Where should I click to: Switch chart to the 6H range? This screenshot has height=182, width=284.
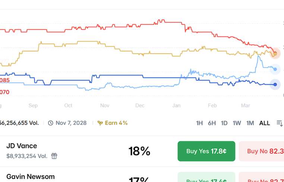coord(212,123)
